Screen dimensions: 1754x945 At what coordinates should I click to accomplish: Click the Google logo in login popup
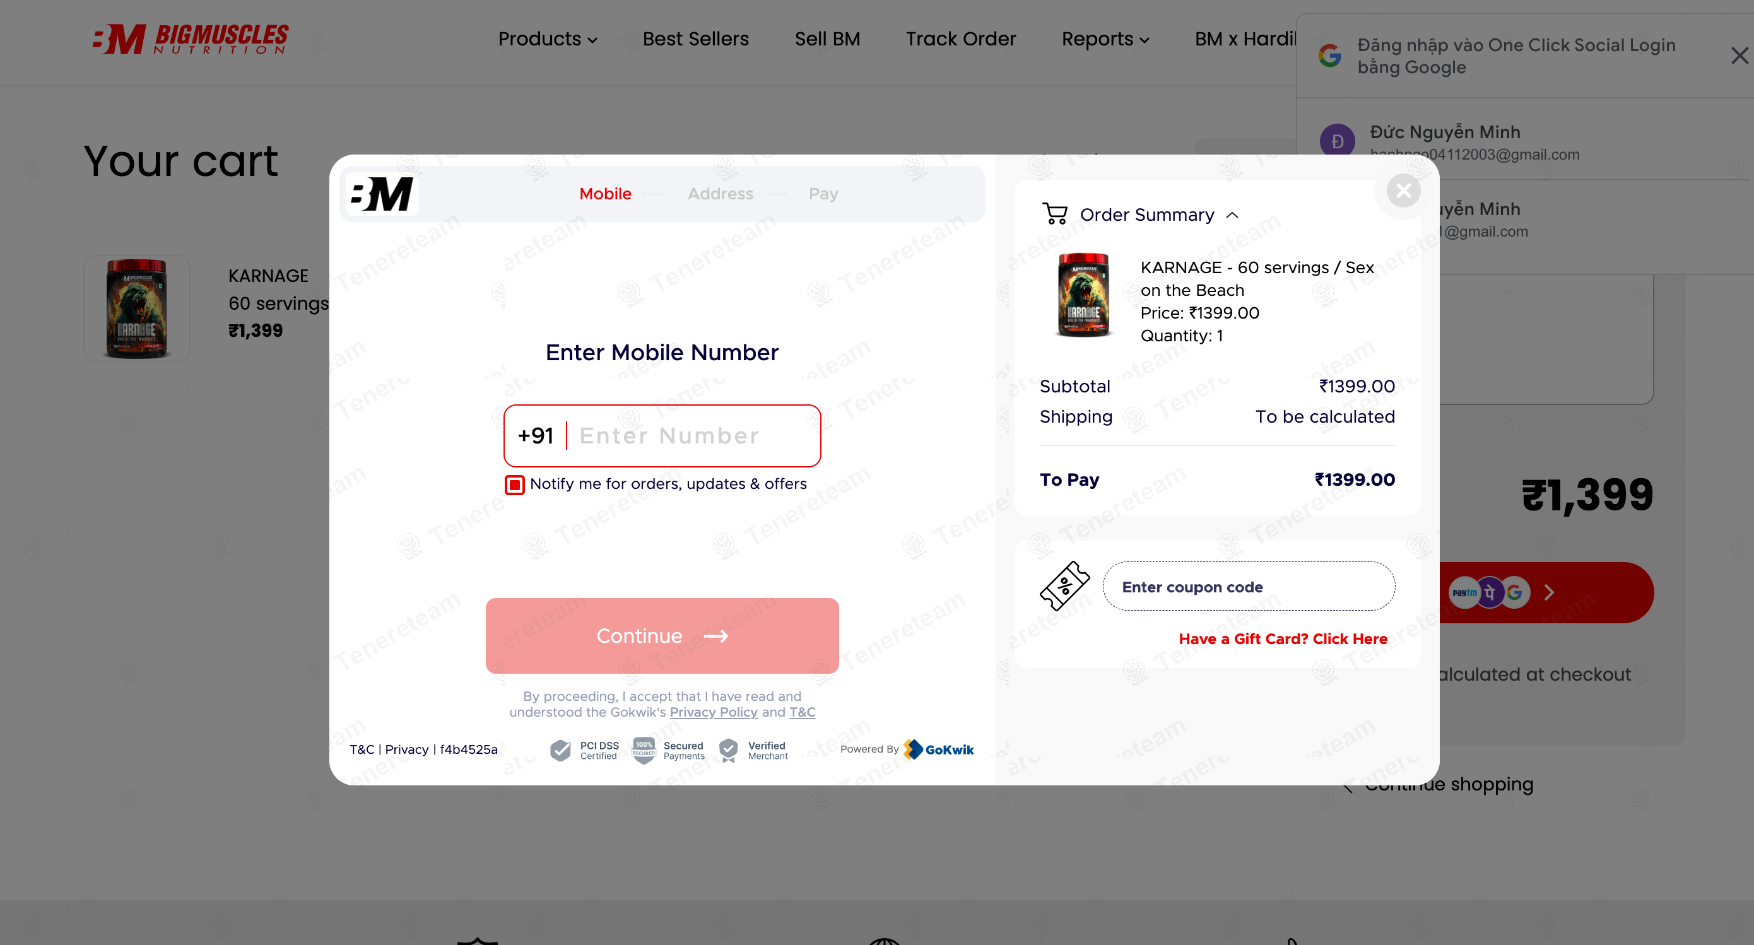tap(1330, 55)
